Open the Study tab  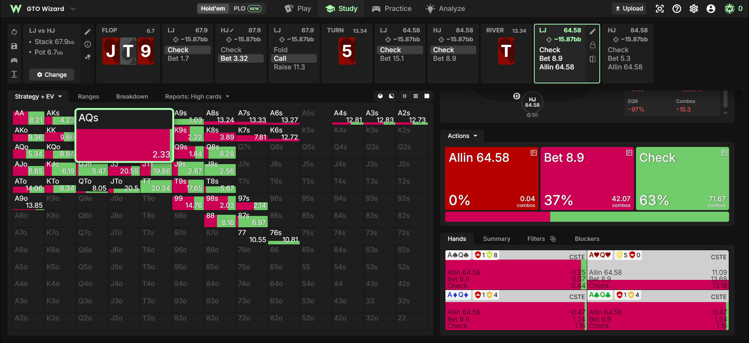[x=341, y=9]
